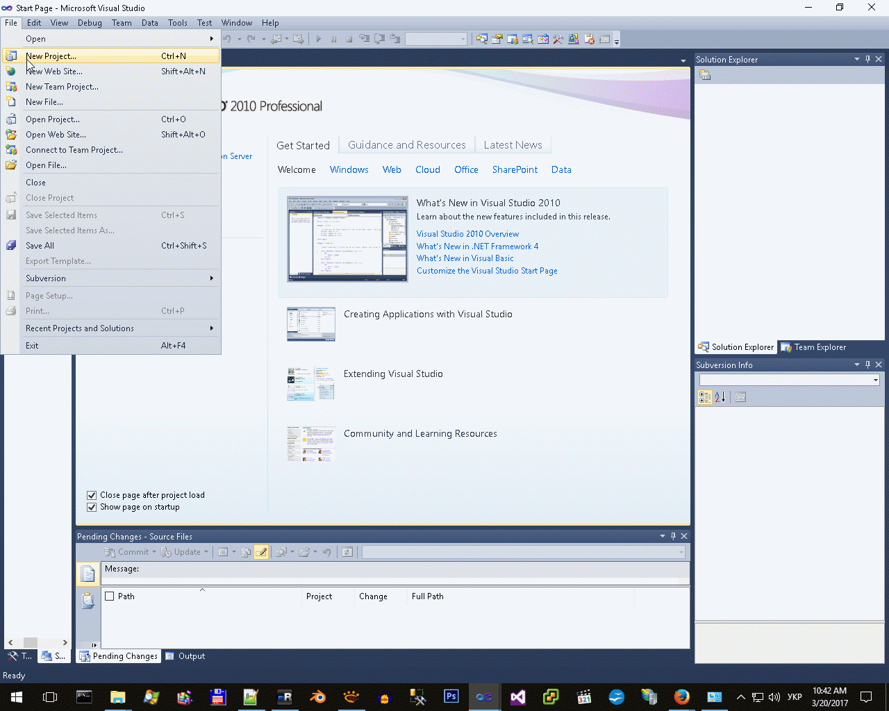Click the Windows Start button
This screenshot has height=711, width=889.
tap(17, 696)
